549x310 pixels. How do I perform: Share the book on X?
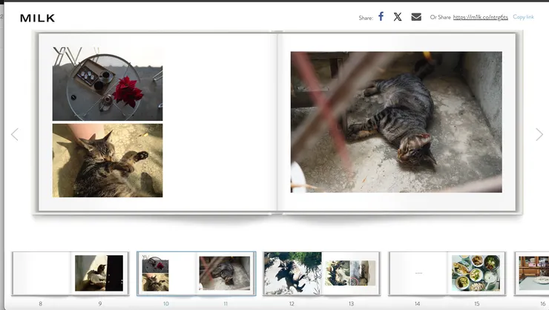click(398, 16)
